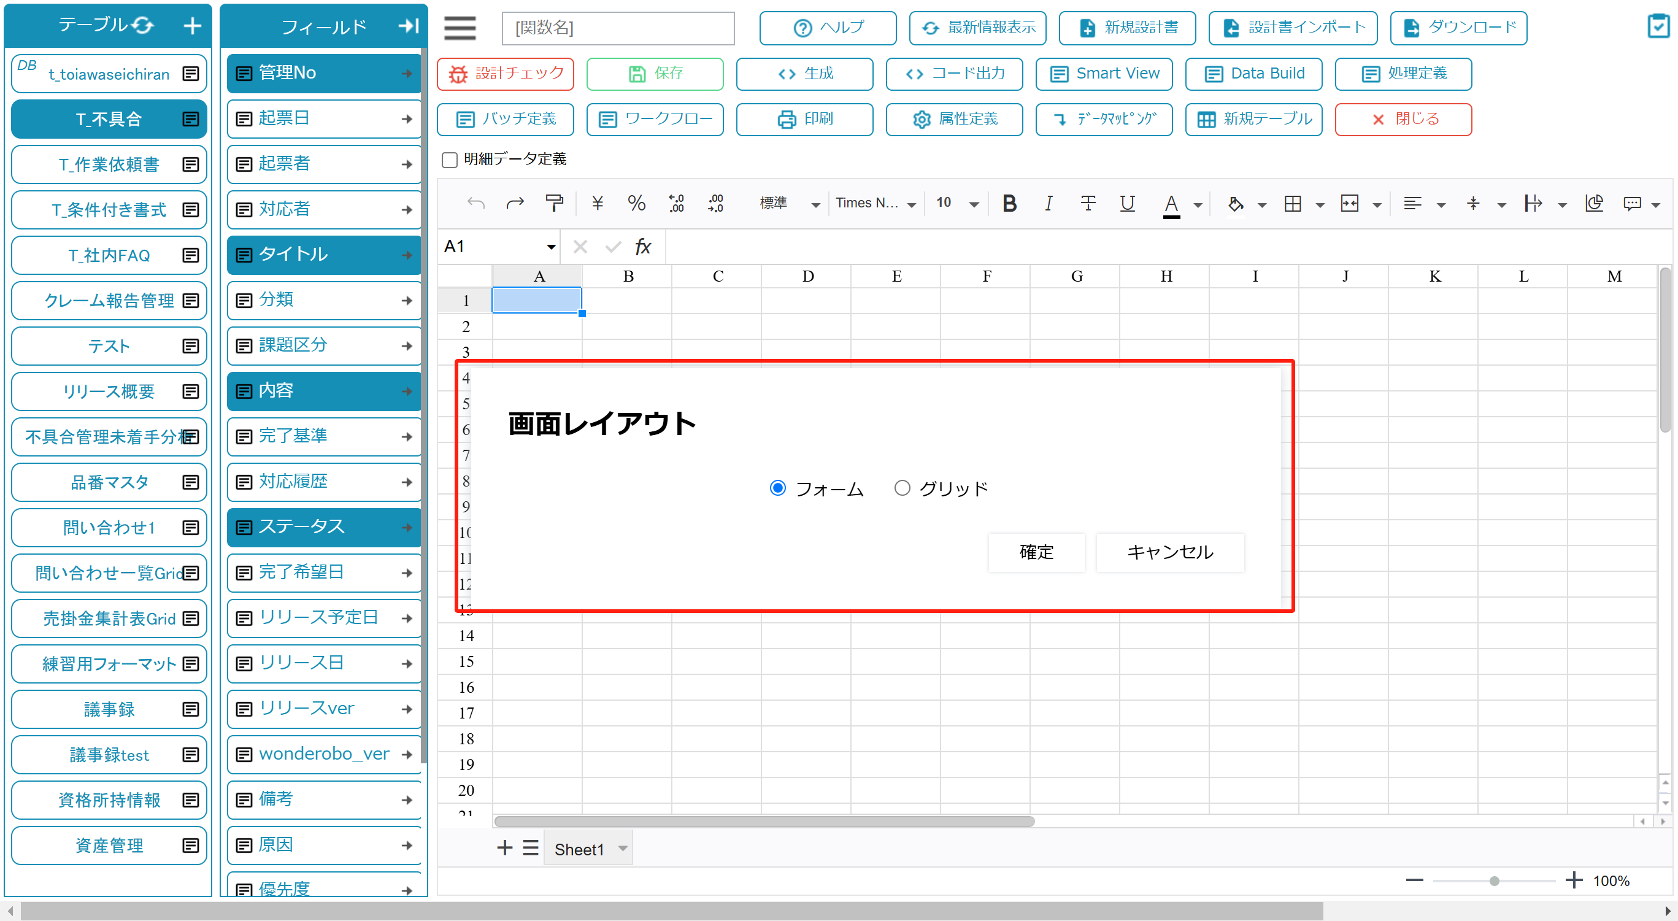Click the fill color bucket icon
This screenshot has width=1678, height=921.
coord(1235,204)
